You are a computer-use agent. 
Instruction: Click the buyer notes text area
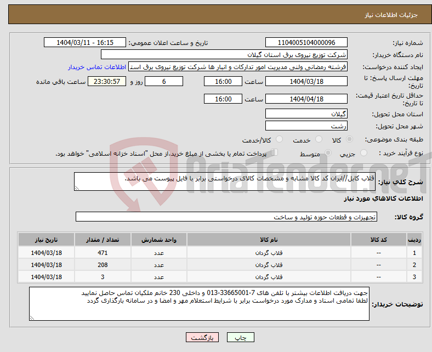tap(199, 304)
